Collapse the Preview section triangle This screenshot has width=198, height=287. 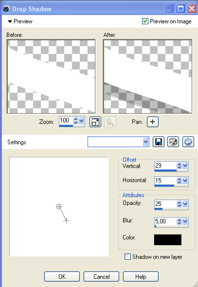pos(10,21)
